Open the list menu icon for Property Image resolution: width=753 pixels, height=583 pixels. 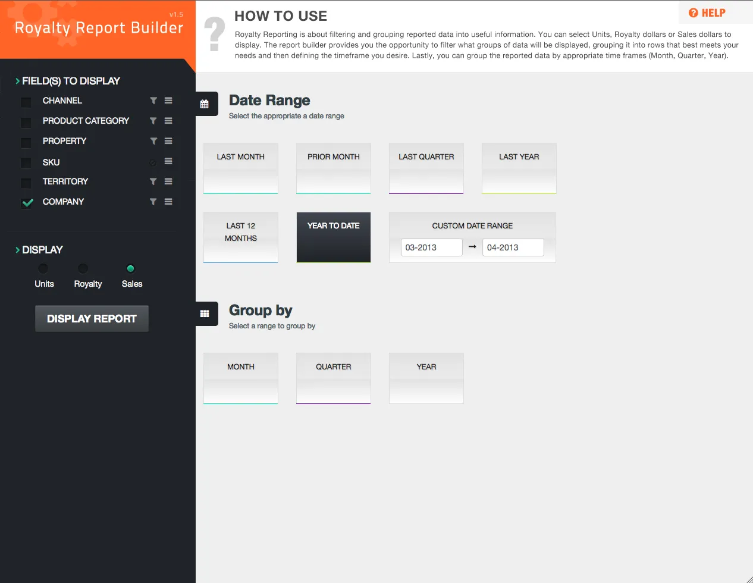168,141
